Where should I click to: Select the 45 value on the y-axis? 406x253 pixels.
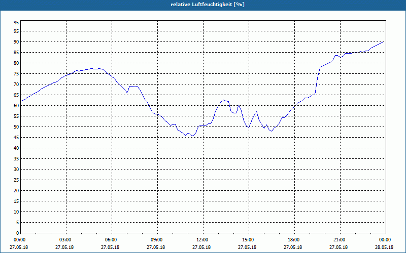tap(16, 137)
